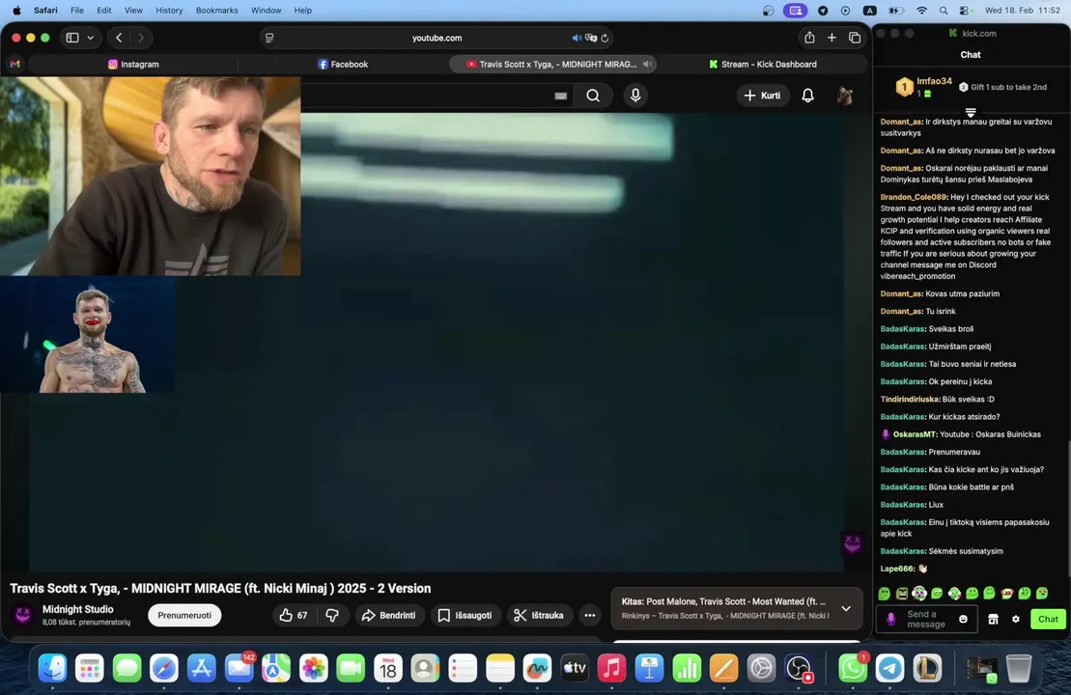Click the OskarasMT chat username
The height and width of the screenshot is (695, 1071).
coord(915,434)
